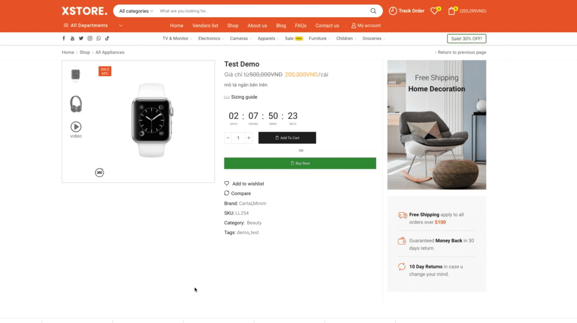Screen dimensions: 577x323
Task: Open the Twitter social icon
Action: [x=81, y=38]
